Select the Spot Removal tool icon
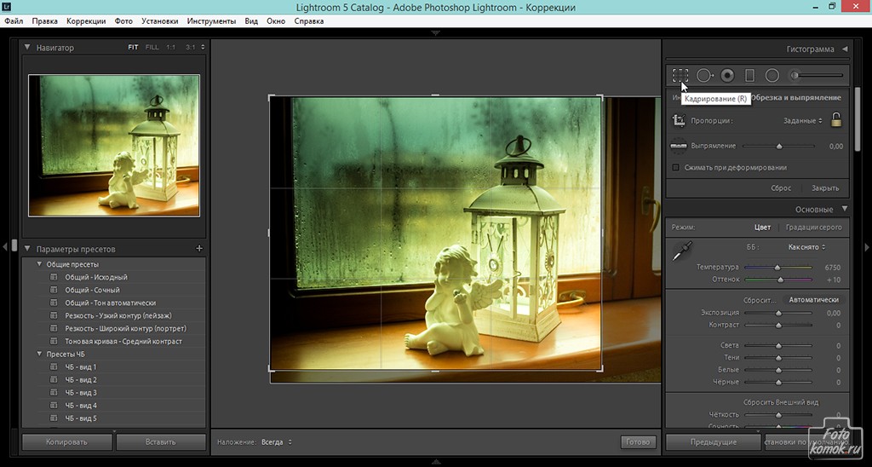 click(705, 75)
